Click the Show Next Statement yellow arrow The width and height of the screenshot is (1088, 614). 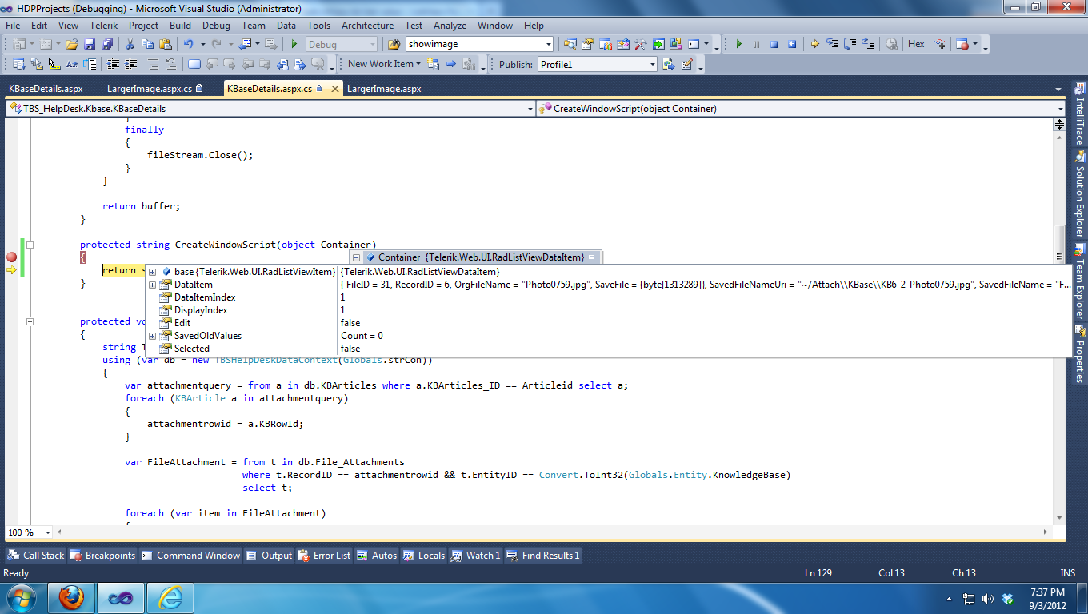814,45
